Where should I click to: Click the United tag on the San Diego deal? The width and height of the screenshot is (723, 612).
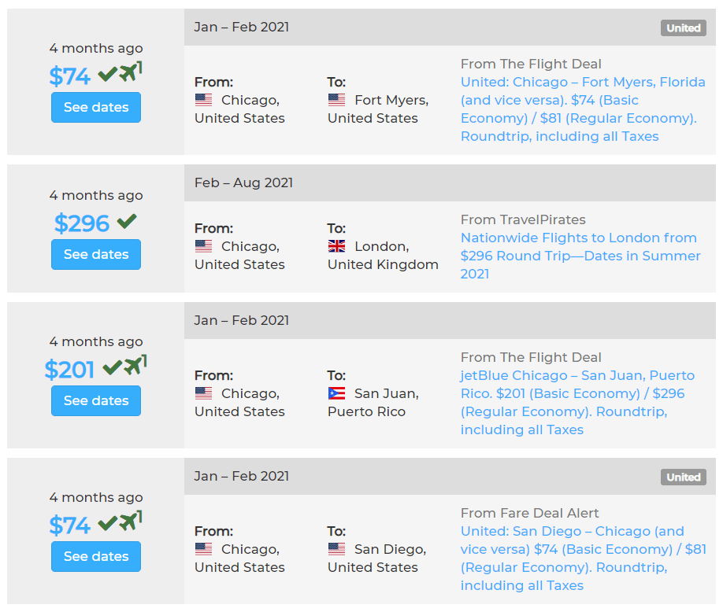pyautogui.click(x=683, y=477)
